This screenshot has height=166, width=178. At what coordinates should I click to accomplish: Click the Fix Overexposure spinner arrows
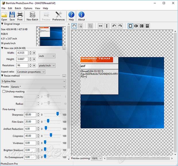pos(38,157)
